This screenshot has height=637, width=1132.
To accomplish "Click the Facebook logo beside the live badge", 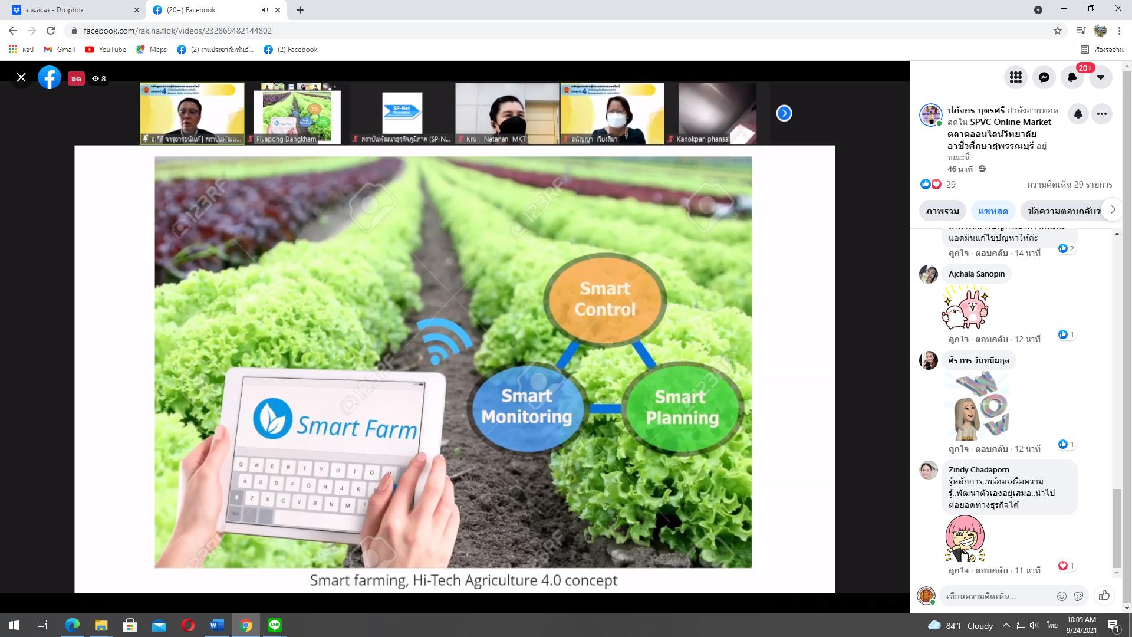I will [x=50, y=77].
